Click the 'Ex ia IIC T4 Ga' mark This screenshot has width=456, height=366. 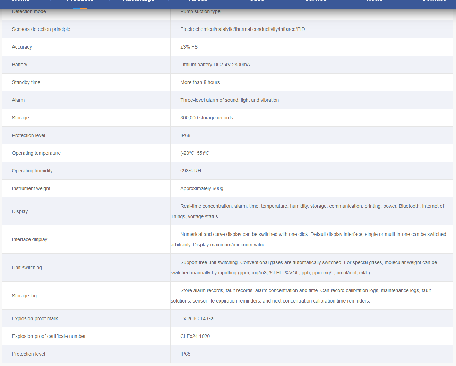tap(197, 318)
